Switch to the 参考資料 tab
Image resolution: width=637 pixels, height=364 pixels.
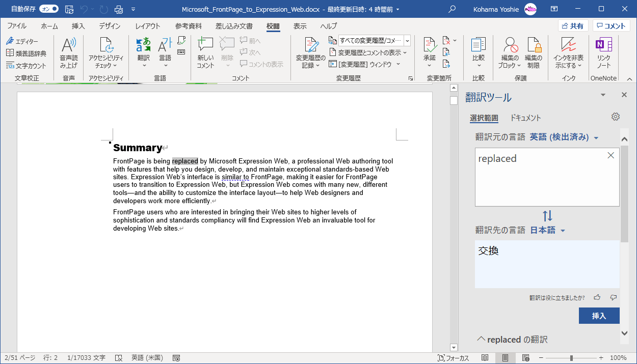click(189, 26)
